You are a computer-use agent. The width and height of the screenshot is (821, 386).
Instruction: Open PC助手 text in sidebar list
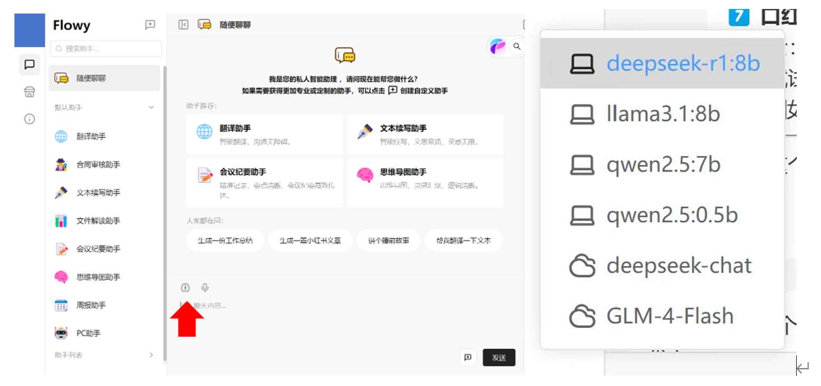pyautogui.click(x=89, y=333)
